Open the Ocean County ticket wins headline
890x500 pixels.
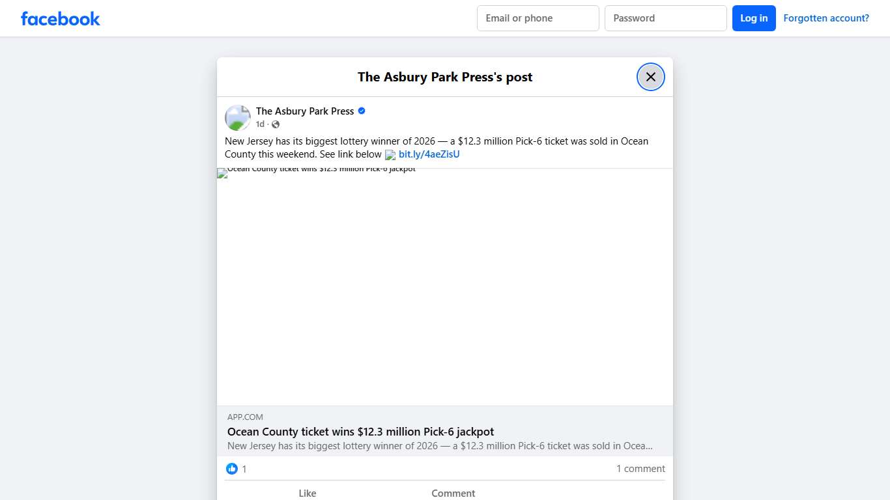[360, 432]
